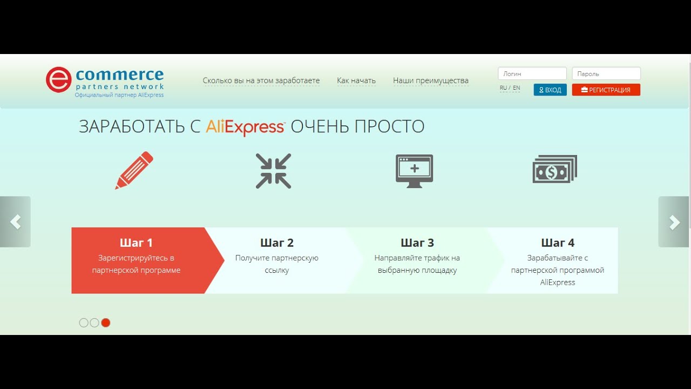
Task: Click the converging arrows icon
Action: click(273, 171)
